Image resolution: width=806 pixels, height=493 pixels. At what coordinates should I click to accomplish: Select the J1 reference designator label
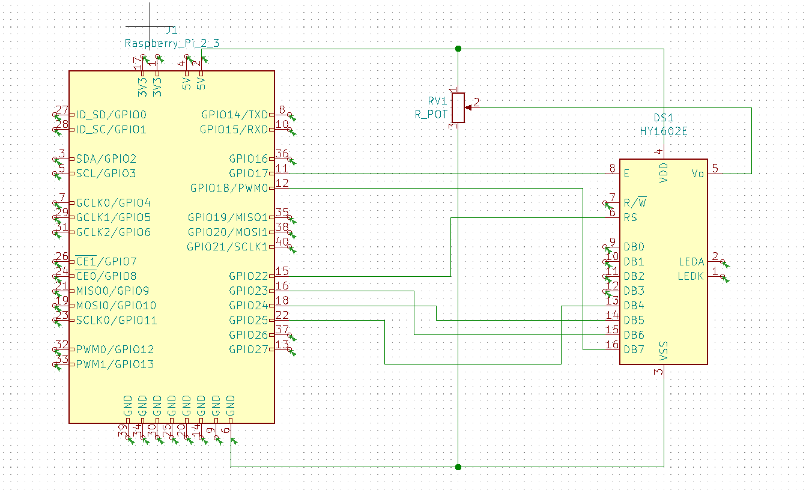(172, 31)
